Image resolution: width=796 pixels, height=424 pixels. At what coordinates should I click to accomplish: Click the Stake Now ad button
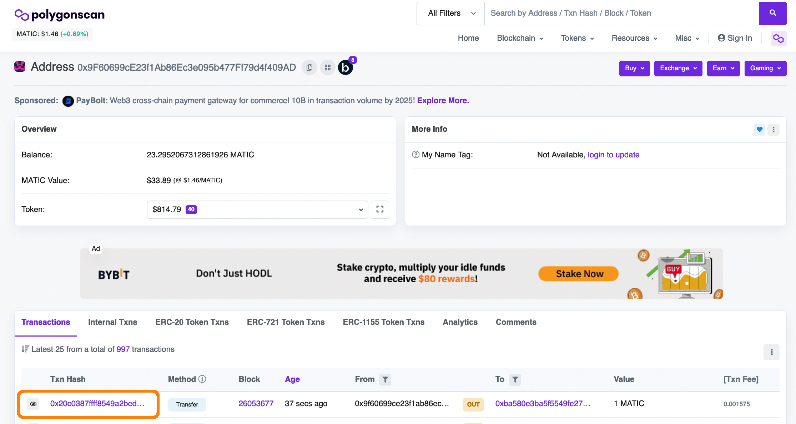click(x=578, y=274)
